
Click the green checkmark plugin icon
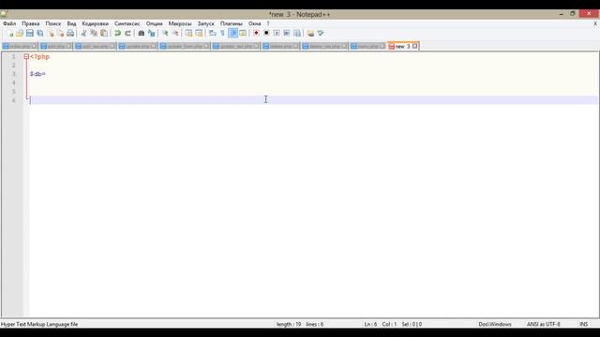(321, 34)
